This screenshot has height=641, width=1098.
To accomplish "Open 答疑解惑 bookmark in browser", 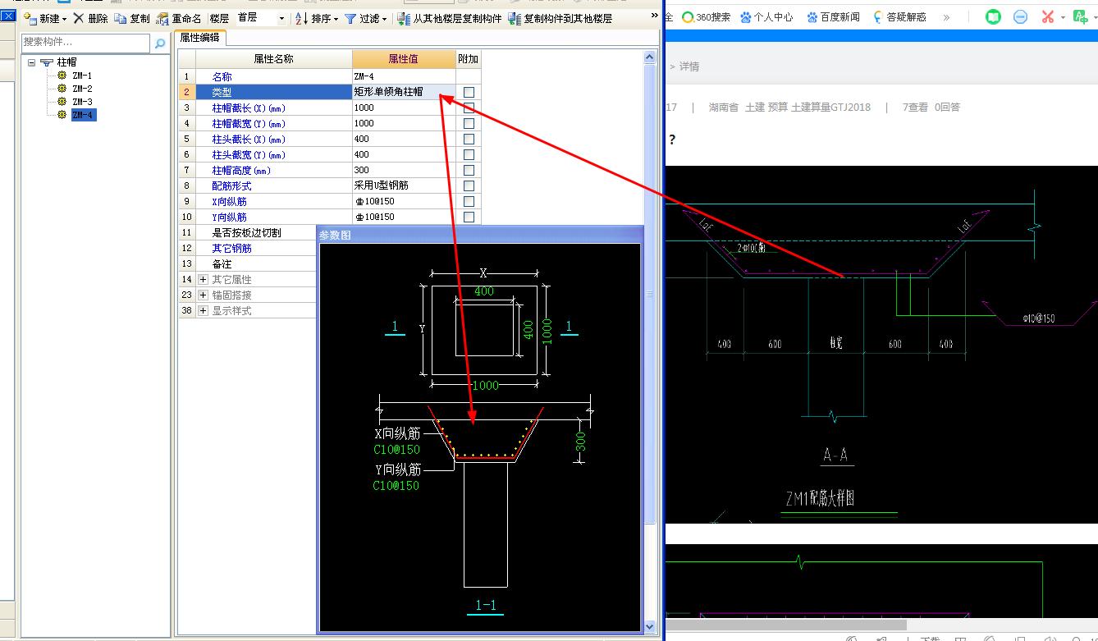I will tap(899, 16).
